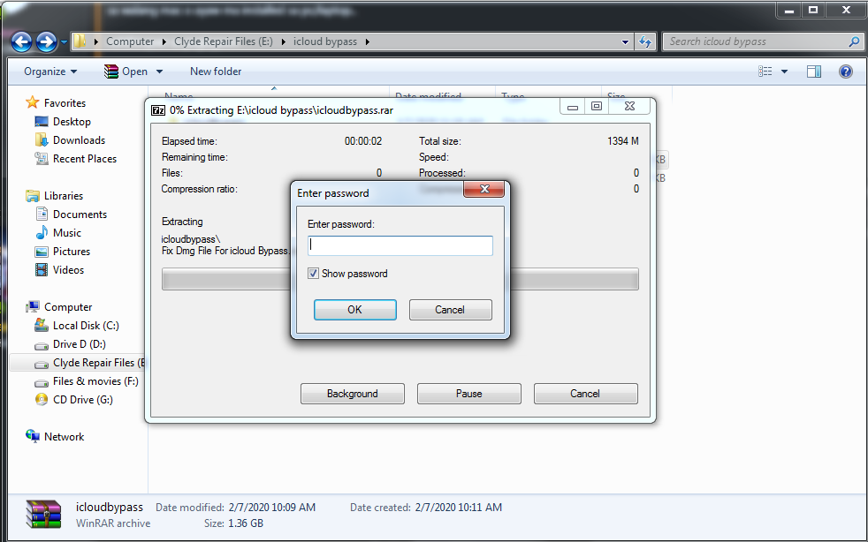Select icloud bypass in the address breadcrumb
868x542 pixels.
click(325, 41)
